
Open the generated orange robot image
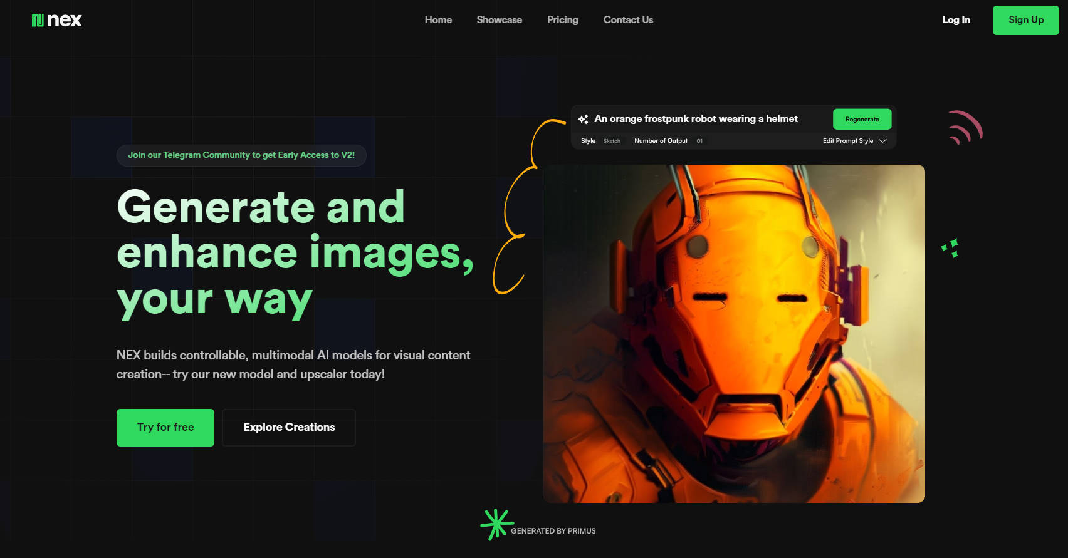[734, 334]
